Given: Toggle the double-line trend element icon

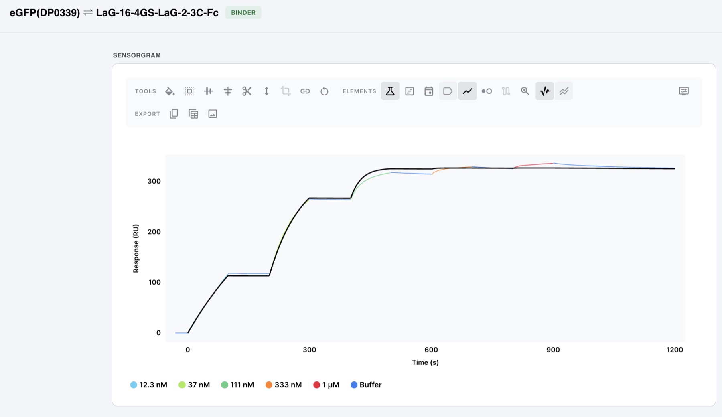Looking at the screenshot, I should tap(564, 91).
